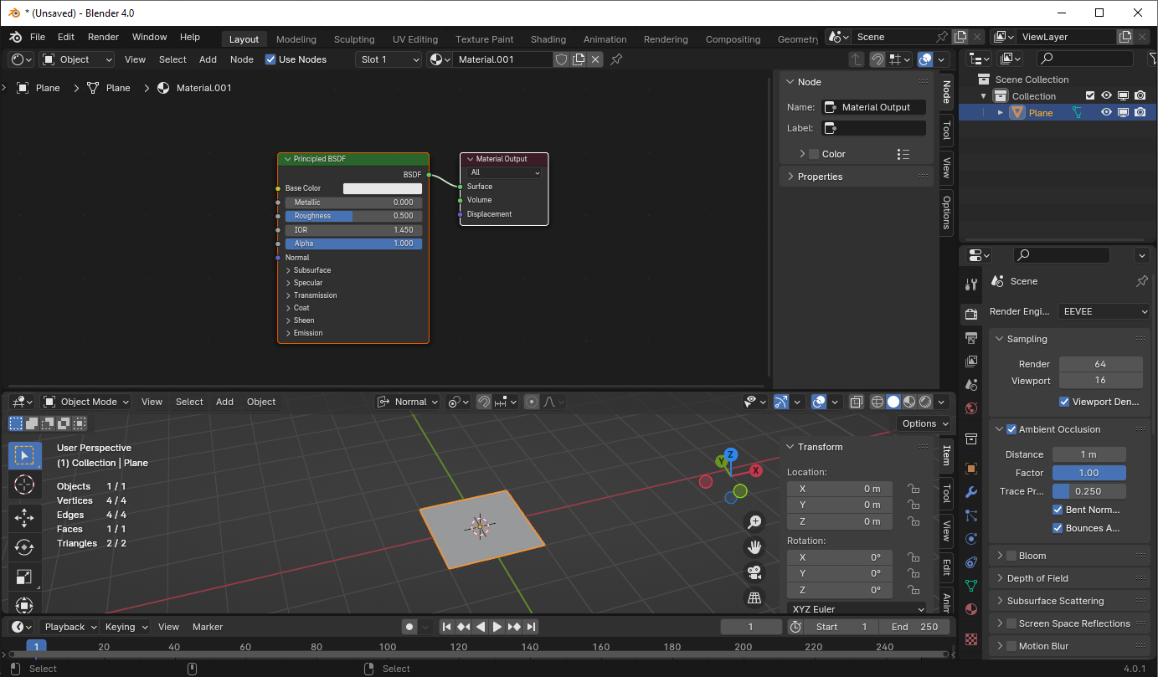The image size is (1158, 677).
Task: Open the timeline Marker menu
Action: (x=208, y=627)
